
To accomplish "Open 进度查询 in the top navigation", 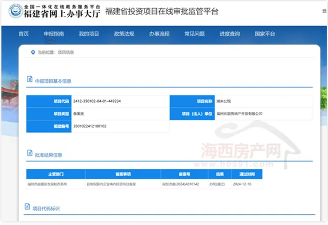I will coord(230,34).
